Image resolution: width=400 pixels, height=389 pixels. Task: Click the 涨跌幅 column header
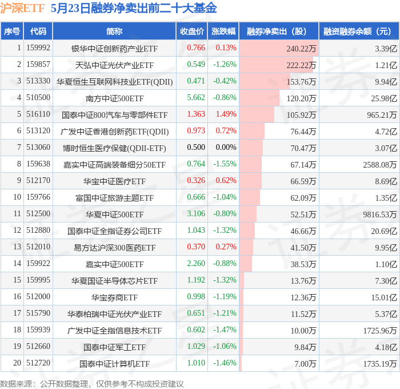click(223, 31)
